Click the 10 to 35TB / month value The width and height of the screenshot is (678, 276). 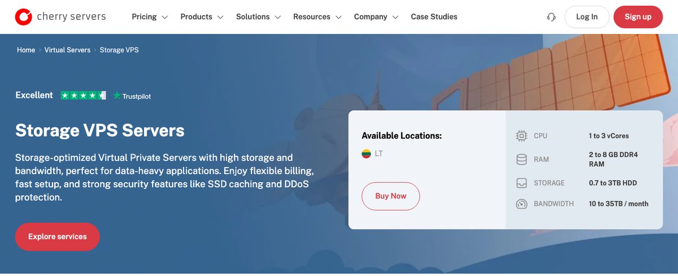click(x=619, y=204)
